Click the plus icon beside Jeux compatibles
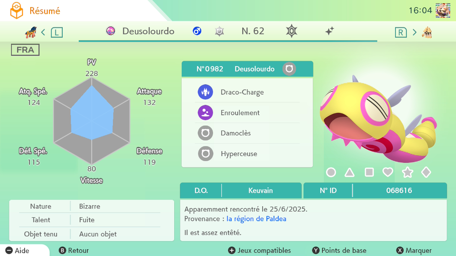This screenshot has width=456, height=256. 232,251
